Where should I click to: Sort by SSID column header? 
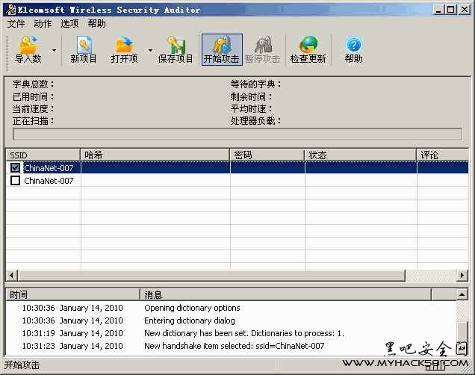(x=43, y=155)
